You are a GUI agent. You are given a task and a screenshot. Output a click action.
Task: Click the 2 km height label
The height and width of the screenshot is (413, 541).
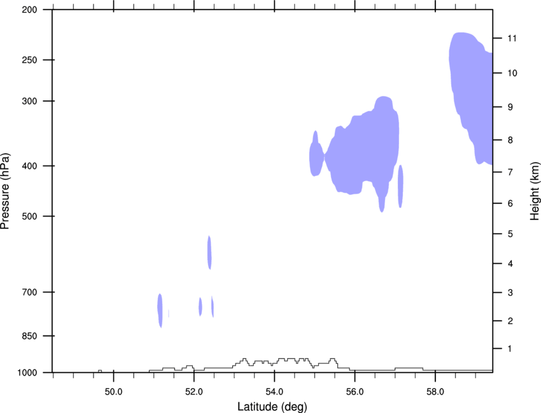point(510,321)
